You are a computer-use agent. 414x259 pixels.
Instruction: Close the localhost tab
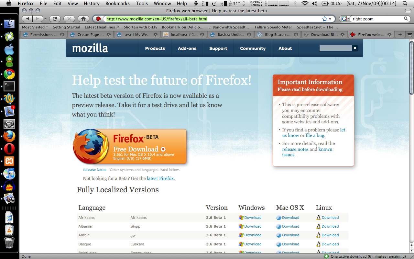click(202, 35)
